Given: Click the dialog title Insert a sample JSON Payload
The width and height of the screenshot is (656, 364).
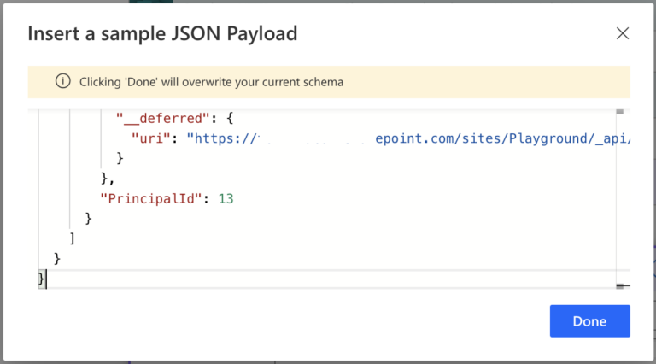Looking at the screenshot, I should point(162,33).
